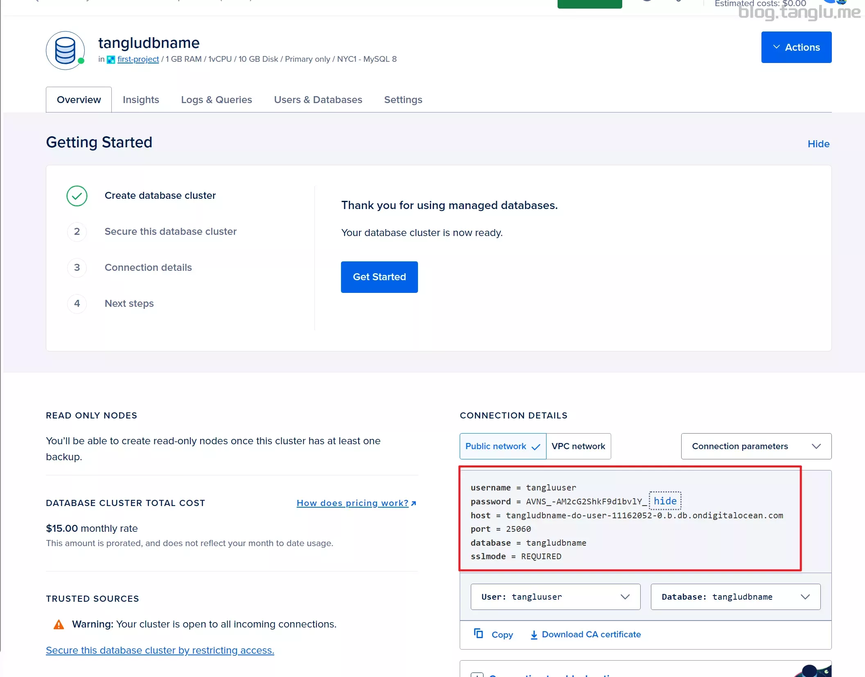Switch to VPC network

click(578, 446)
